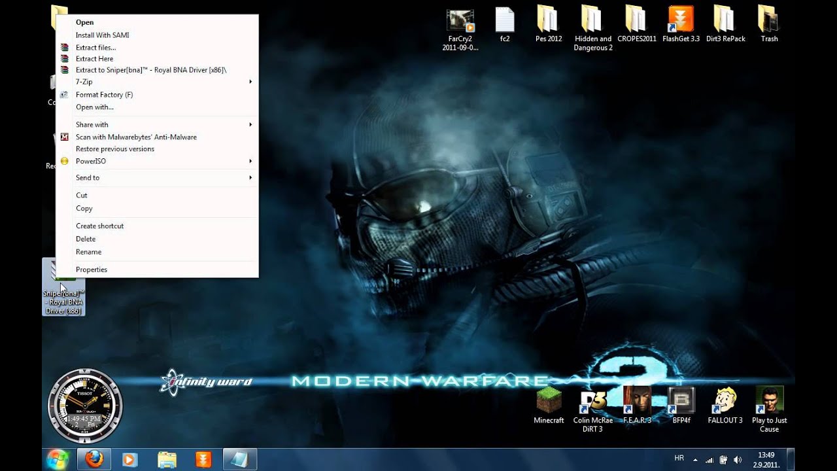The height and width of the screenshot is (471, 837).
Task: Open the Dirt3 RePack folder
Action: coord(725,26)
